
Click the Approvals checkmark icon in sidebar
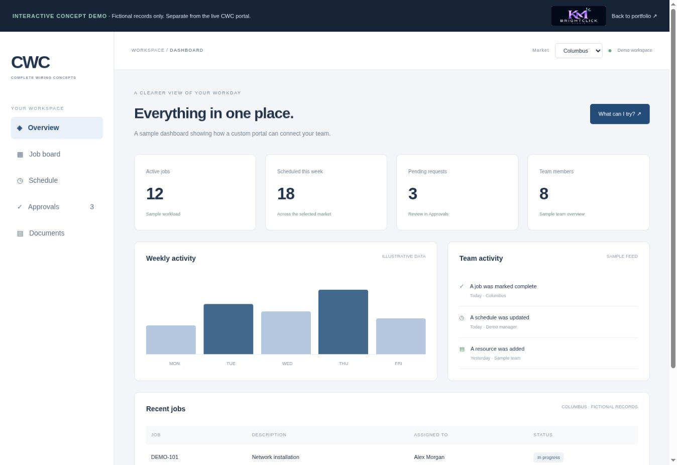20,207
